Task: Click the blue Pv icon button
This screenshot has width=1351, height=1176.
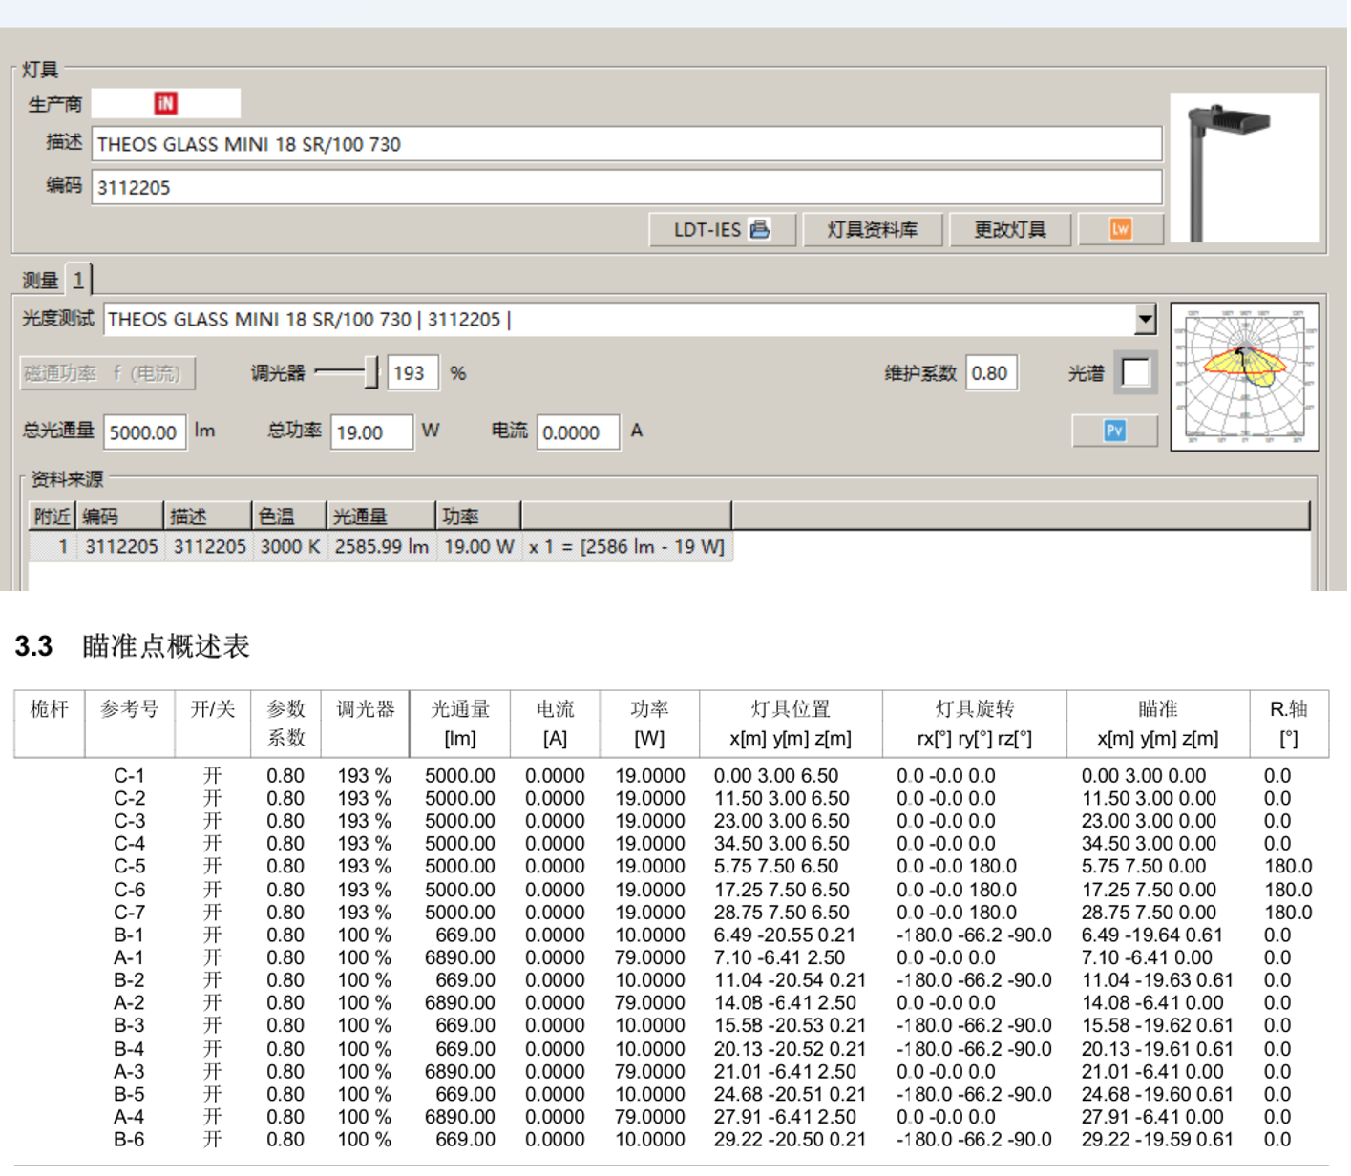Action: click(x=1114, y=431)
